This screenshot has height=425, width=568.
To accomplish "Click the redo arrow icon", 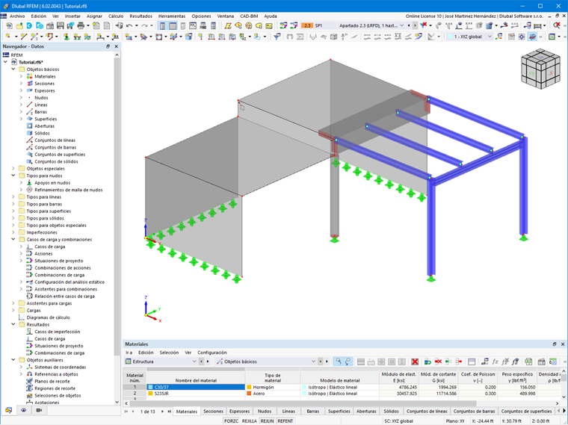I will pyautogui.click(x=144, y=25).
